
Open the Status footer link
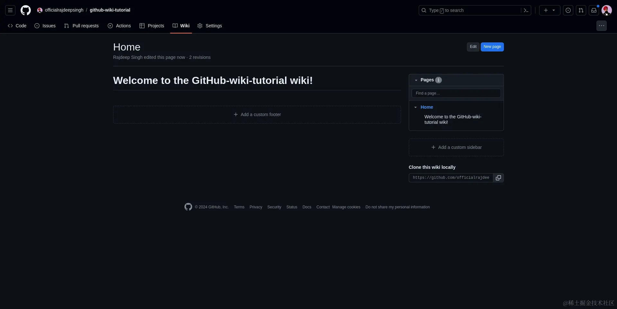pos(292,207)
